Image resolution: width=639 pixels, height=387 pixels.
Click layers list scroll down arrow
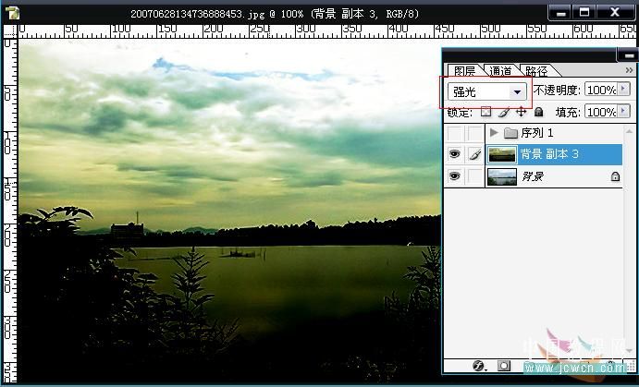click(x=629, y=351)
